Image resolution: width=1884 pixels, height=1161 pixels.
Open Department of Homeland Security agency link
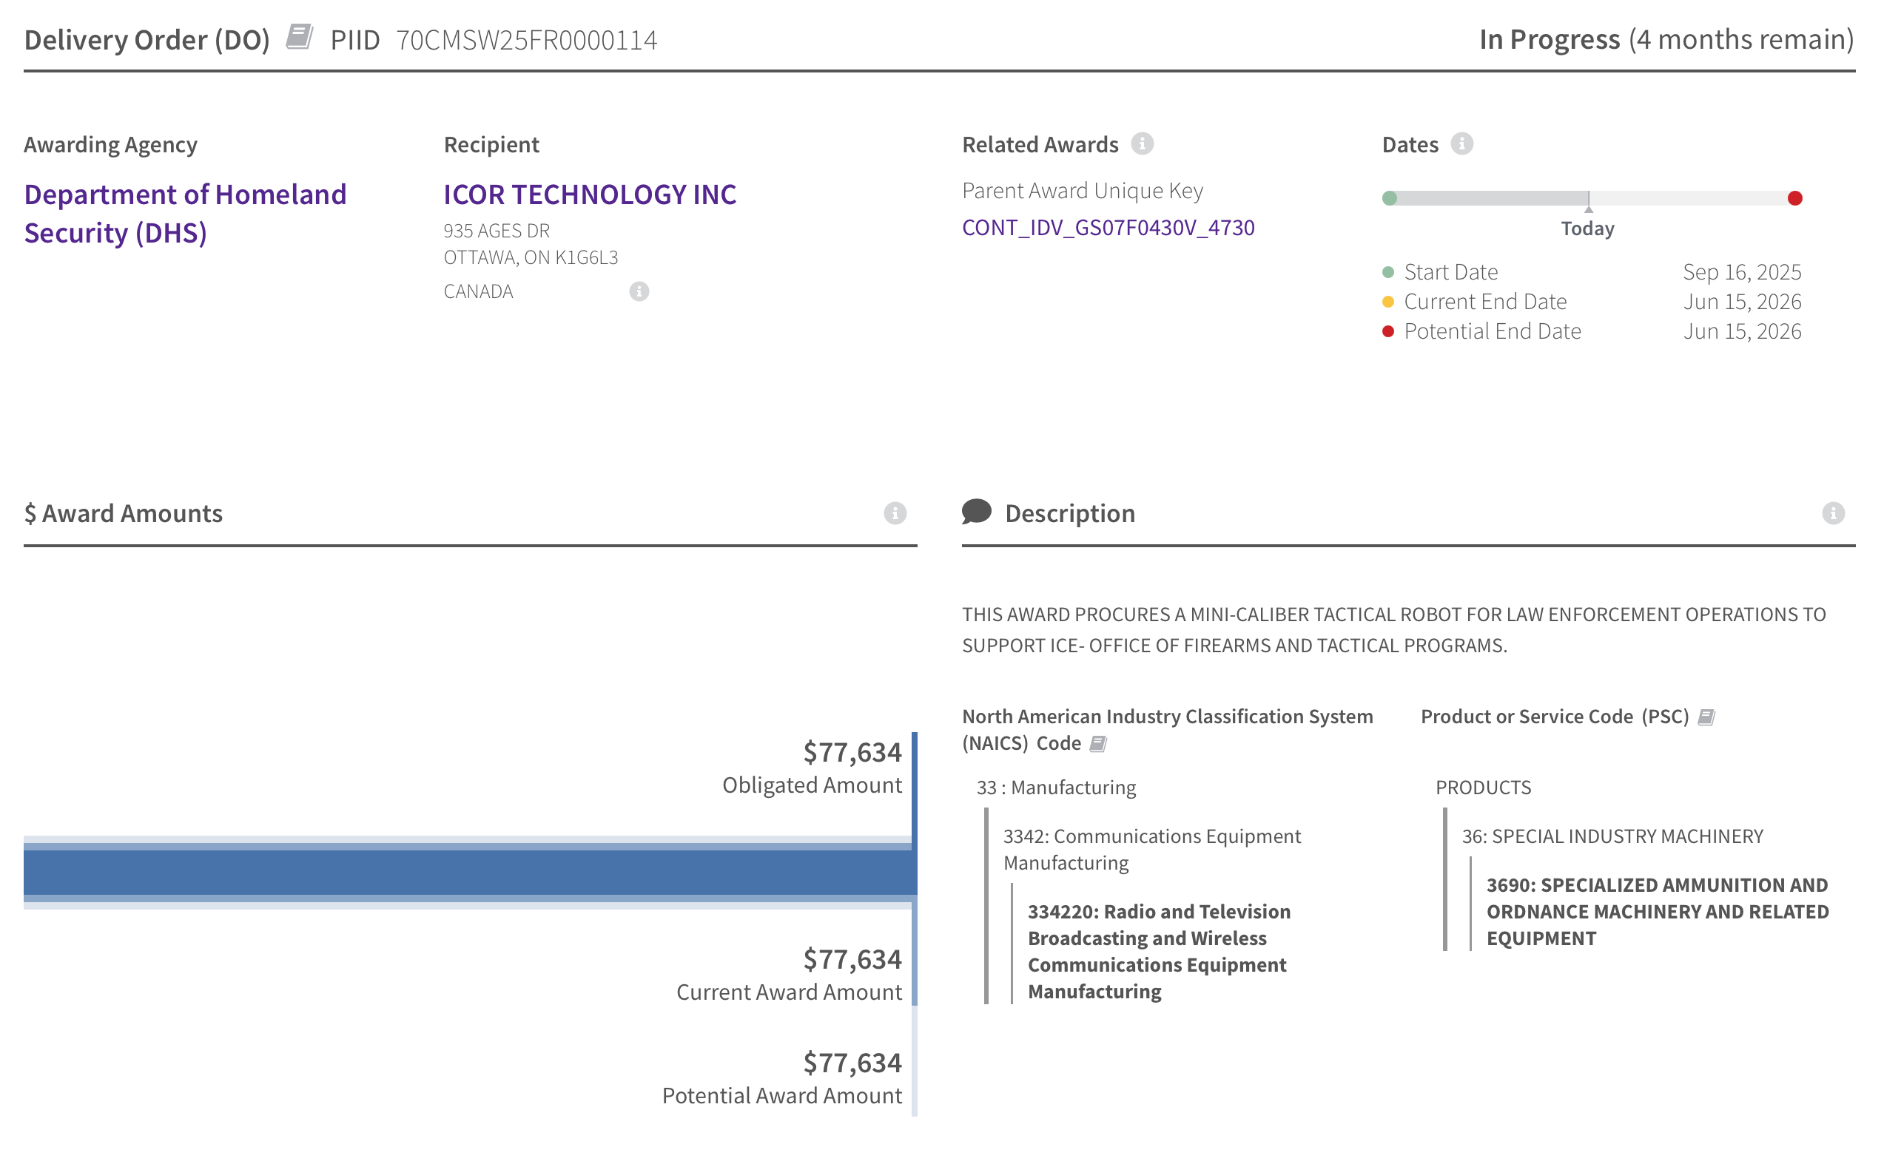185,213
